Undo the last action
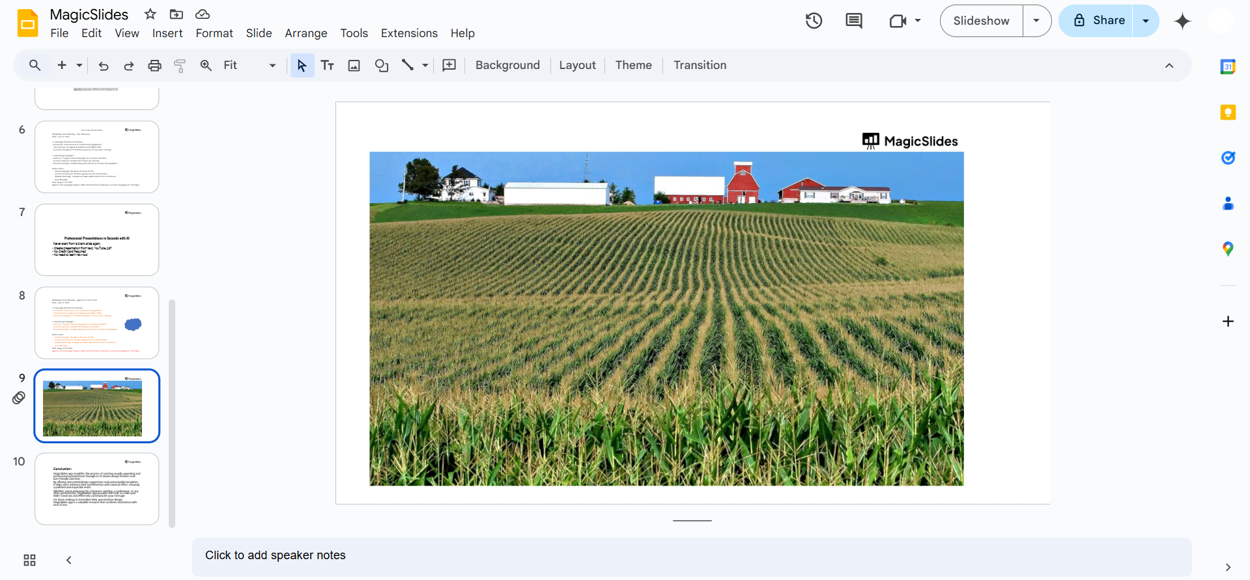The width and height of the screenshot is (1250, 580). (x=104, y=65)
